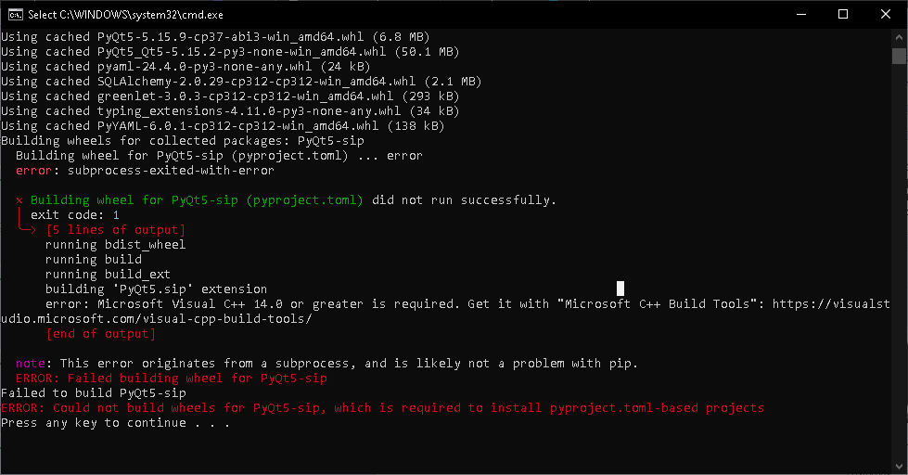Click the '[5 lines of output]' text

(x=115, y=230)
